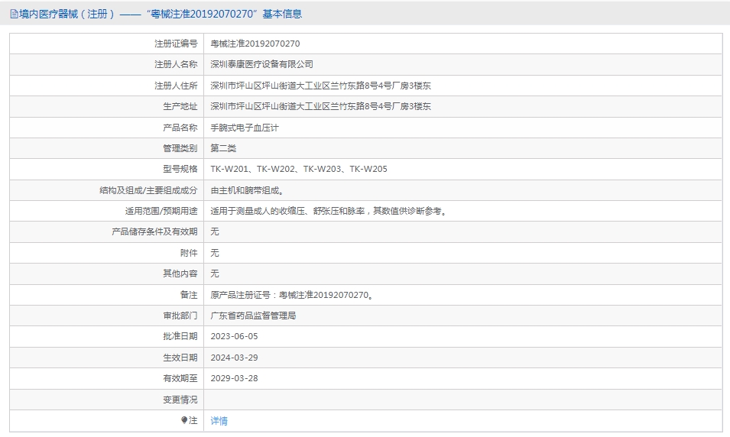Viewport: 730px width, 437px height.
Task: Click the 注册人名称 label
Action: point(176,64)
